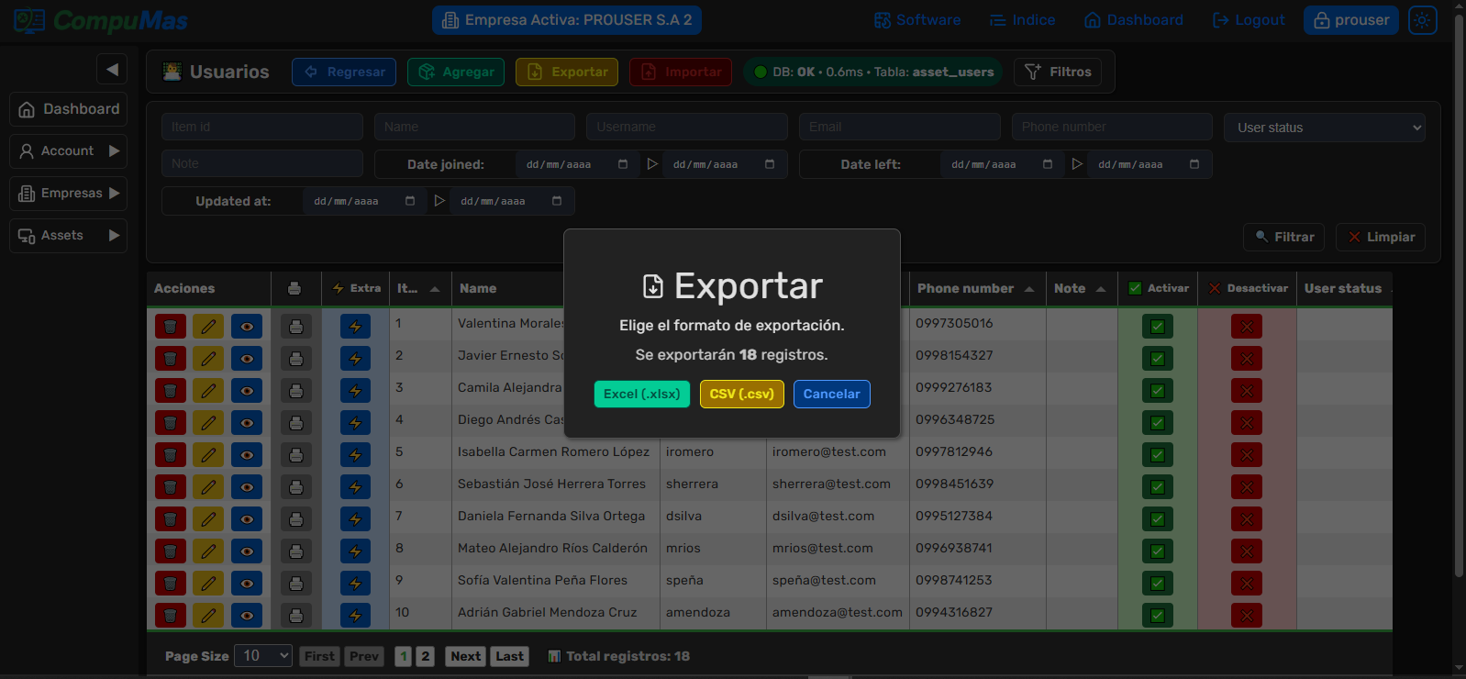Edit row 9 Sofía Valentina Peña Flores
The height and width of the screenshot is (679, 1466).
click(208, 584)
